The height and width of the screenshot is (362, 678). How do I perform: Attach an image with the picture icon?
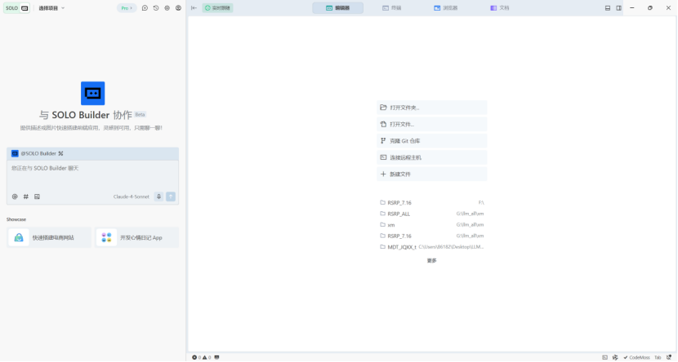pyautogui.click(x=38, y=196)
